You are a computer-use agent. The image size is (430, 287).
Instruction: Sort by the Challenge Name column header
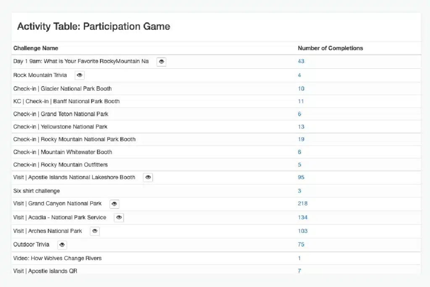pos(36,48)
